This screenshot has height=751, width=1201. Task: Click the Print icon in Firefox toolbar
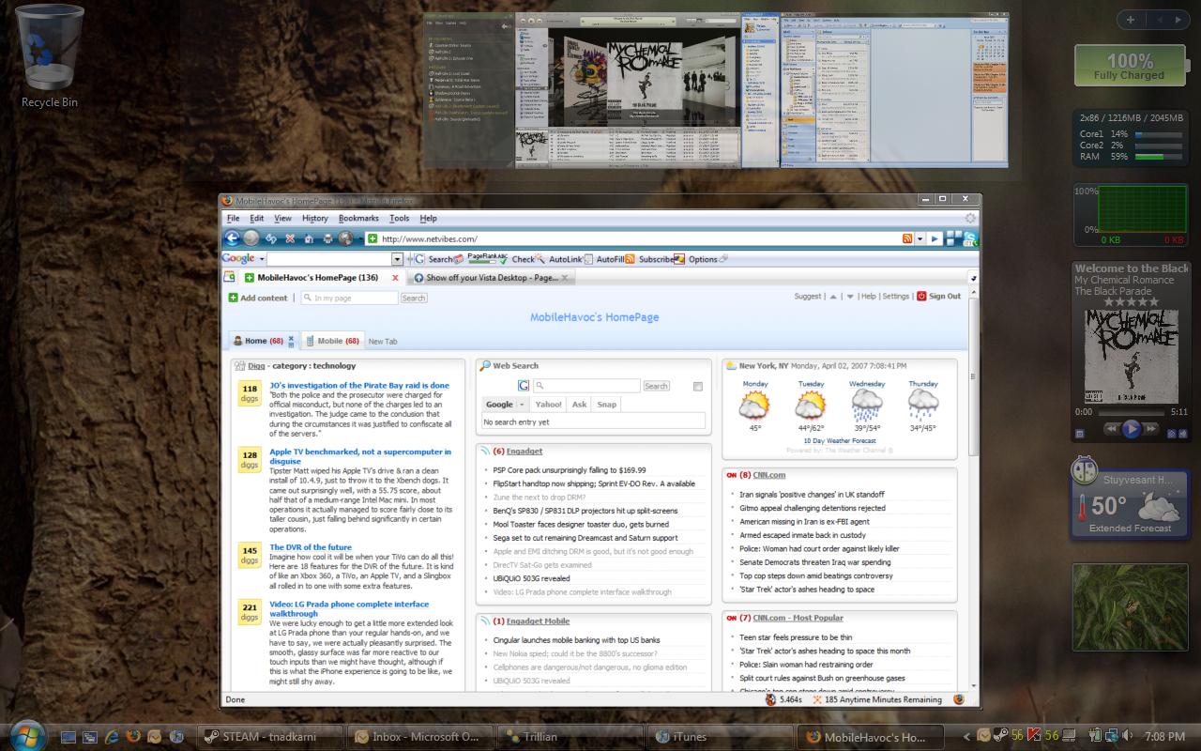pyautogui.click(x=327, y=238)
